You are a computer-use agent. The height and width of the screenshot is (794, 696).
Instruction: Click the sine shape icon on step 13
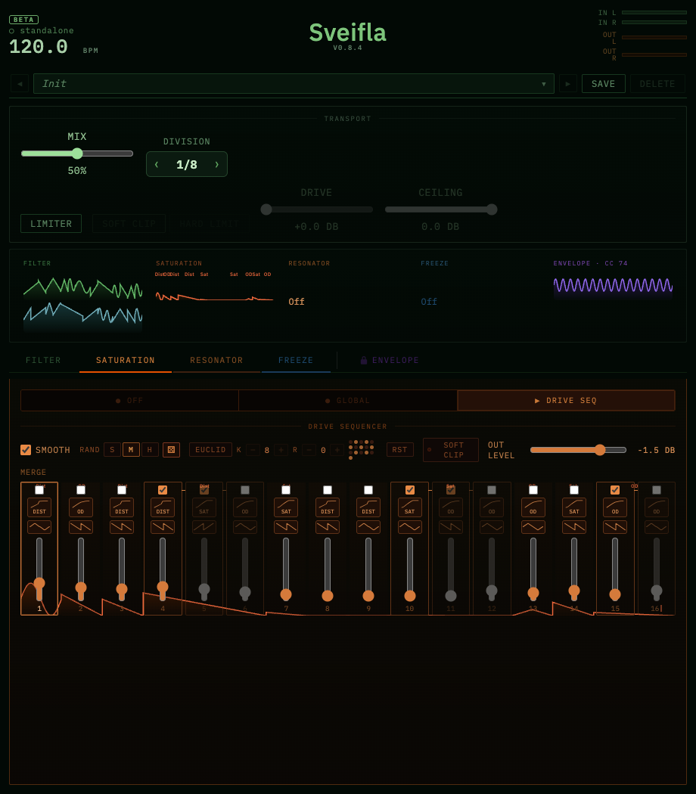pos(533,527)
